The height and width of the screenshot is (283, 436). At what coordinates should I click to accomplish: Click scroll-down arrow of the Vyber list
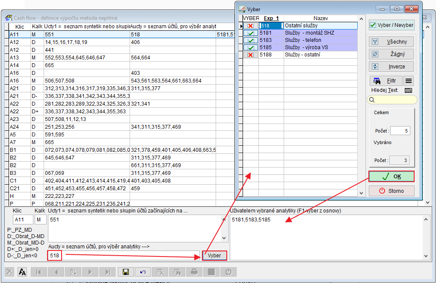coord(361,193)
